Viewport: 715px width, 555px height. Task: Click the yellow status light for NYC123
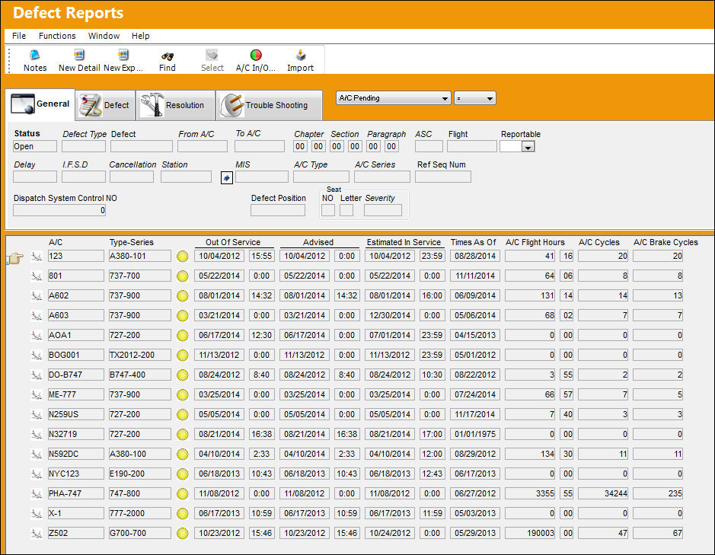tap(183, 474)
